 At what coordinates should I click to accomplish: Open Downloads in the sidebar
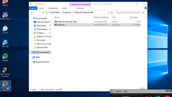41,26
